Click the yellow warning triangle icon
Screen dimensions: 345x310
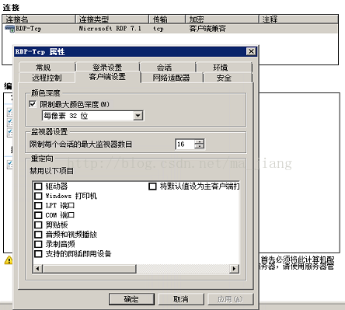coord(9,260)
